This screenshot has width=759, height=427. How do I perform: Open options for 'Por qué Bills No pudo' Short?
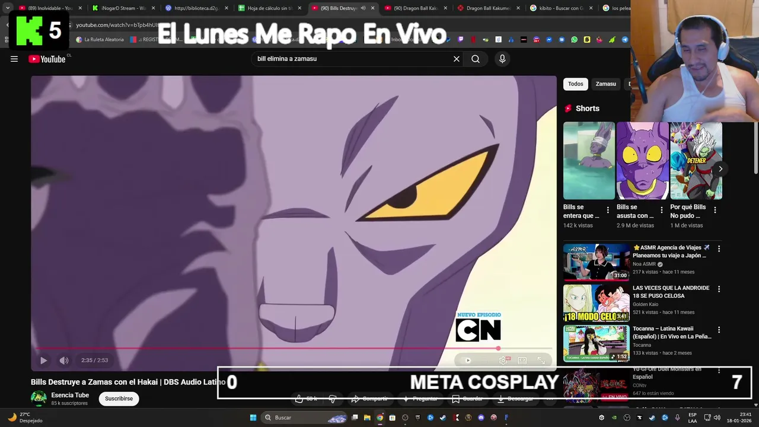tap(715, 210)
